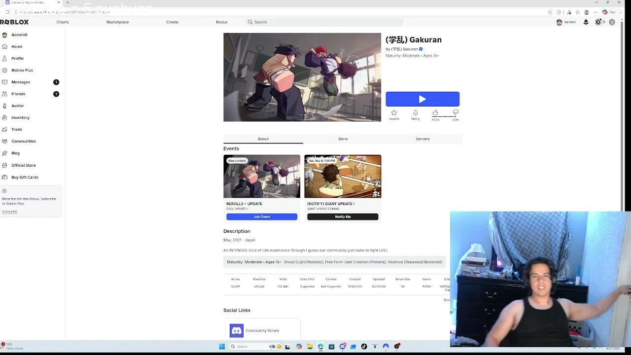Open the Roblox settings gear

pos(612,22)
